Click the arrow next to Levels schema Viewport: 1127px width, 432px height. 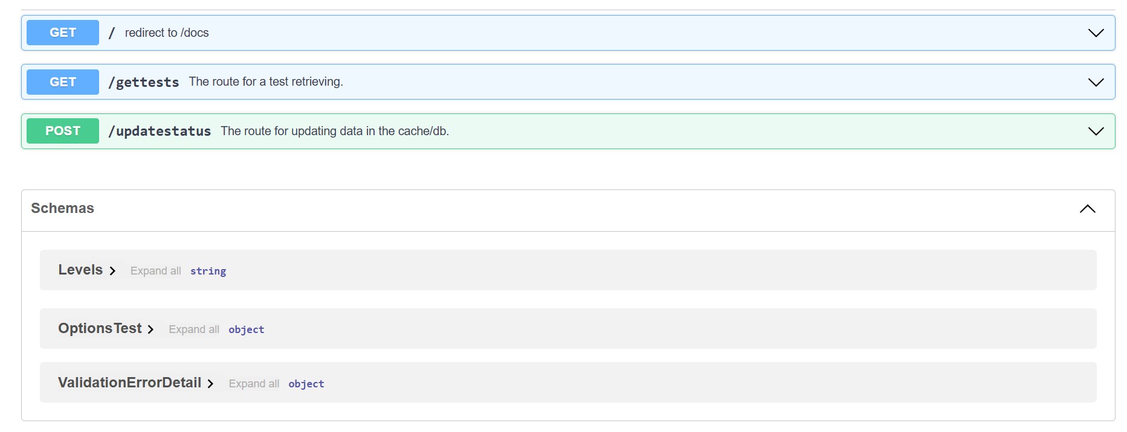[112, 271]
